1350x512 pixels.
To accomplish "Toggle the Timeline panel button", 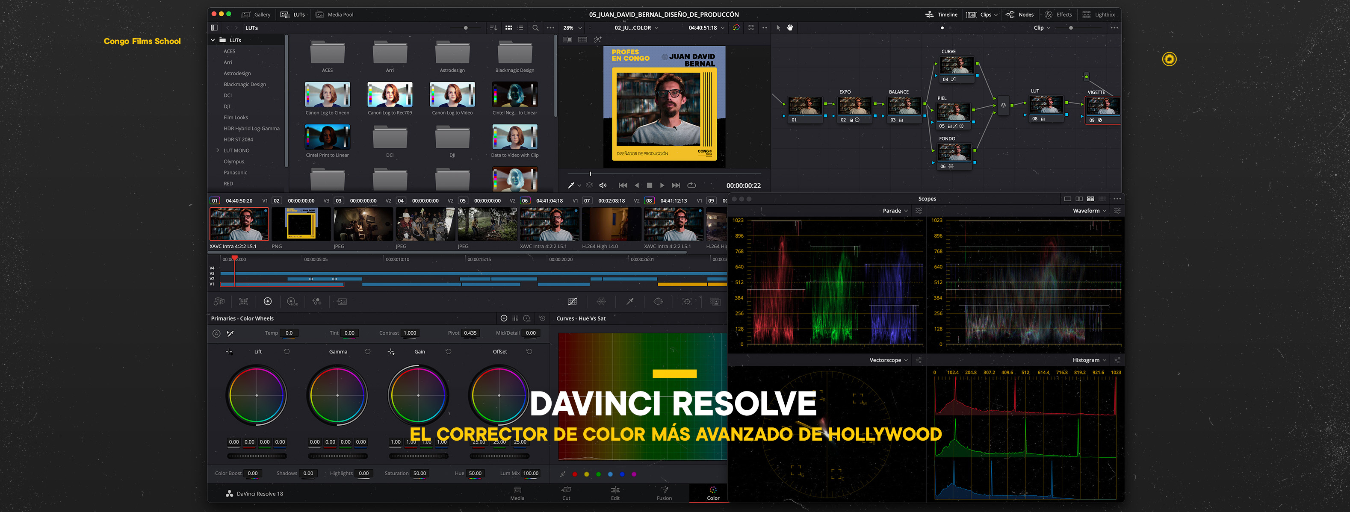I will 941,15.
